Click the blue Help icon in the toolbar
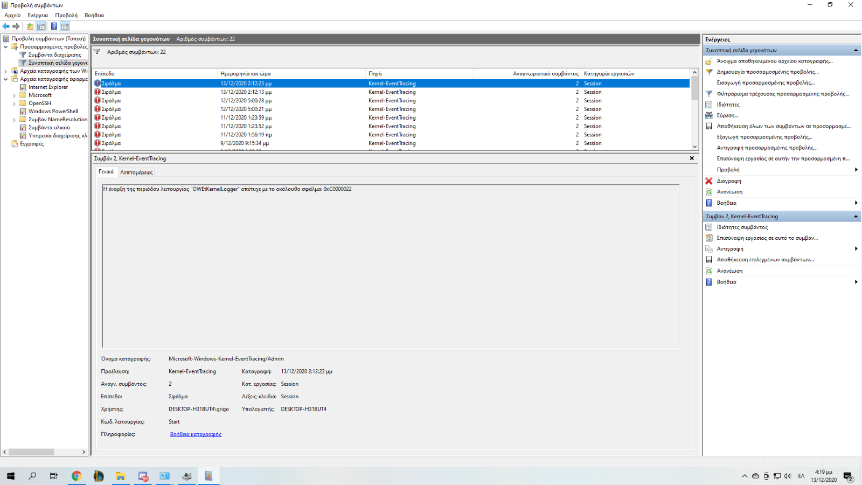This screenshot has height=485, width=862. (x=54, y=26)
